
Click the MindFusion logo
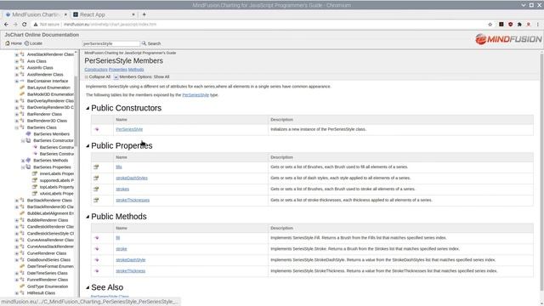point(508,39)
